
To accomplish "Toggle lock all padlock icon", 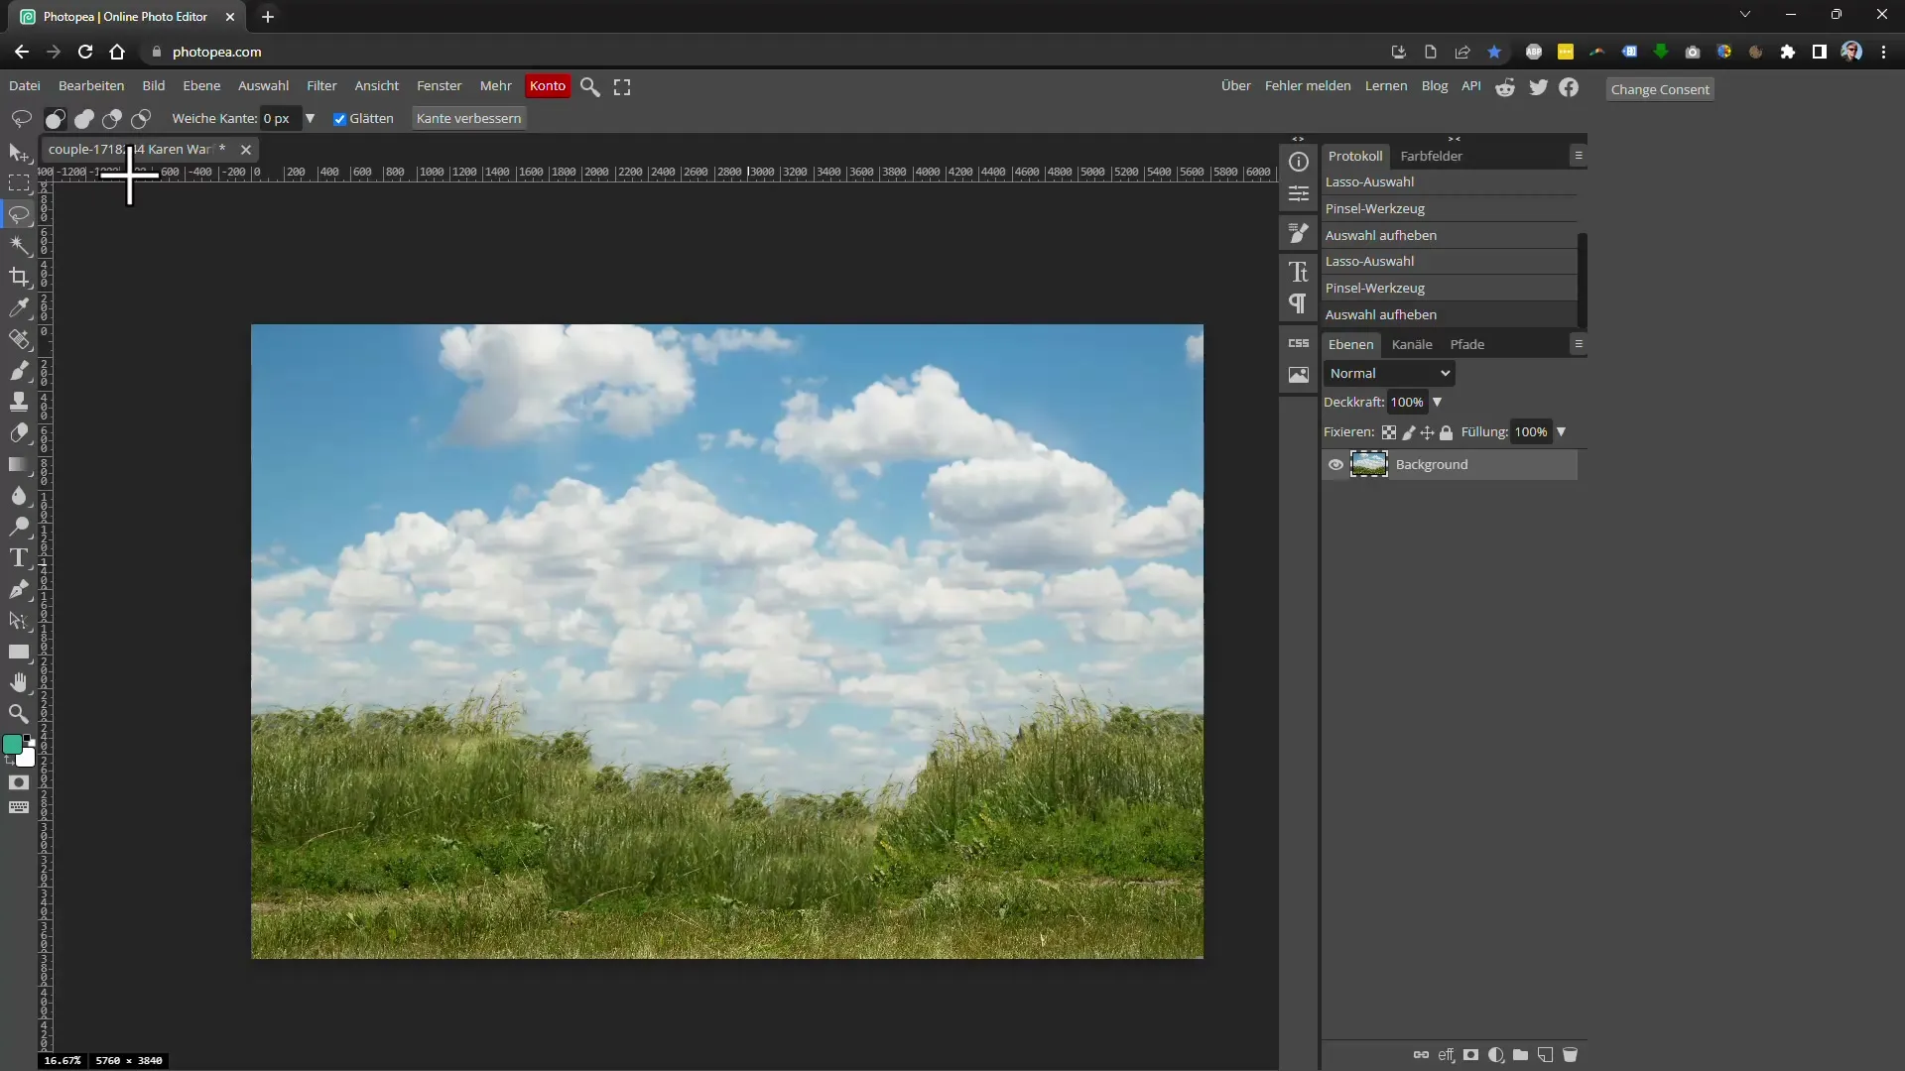I will (1447, 432).
